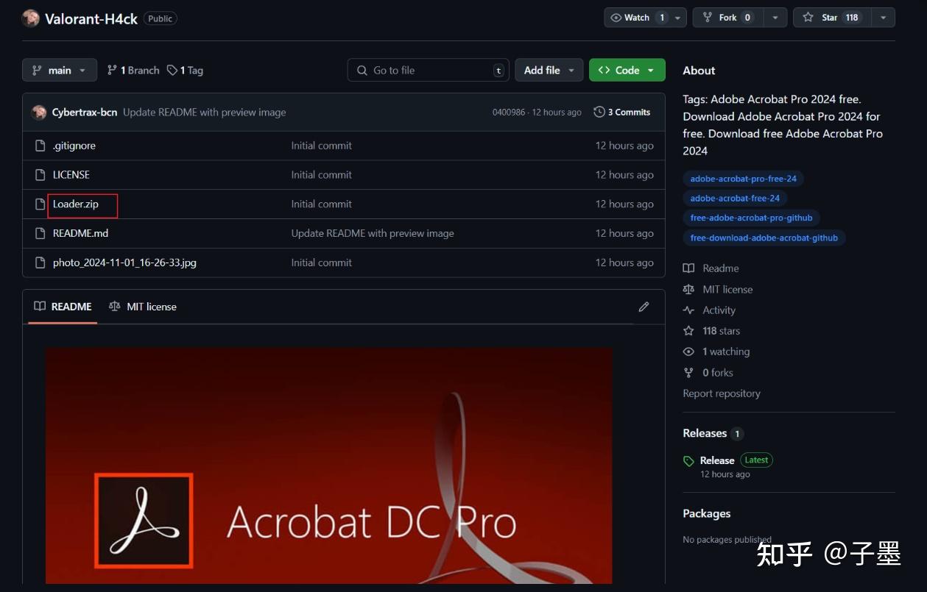Click the pencil edit README icon

[x=644, y=307]
